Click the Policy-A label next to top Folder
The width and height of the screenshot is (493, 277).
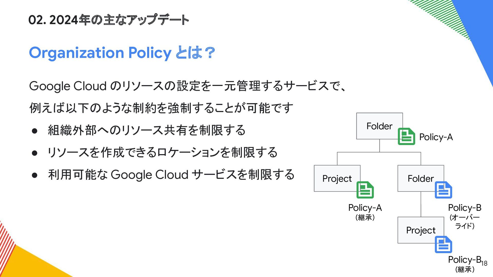click(x=436, y=137)
